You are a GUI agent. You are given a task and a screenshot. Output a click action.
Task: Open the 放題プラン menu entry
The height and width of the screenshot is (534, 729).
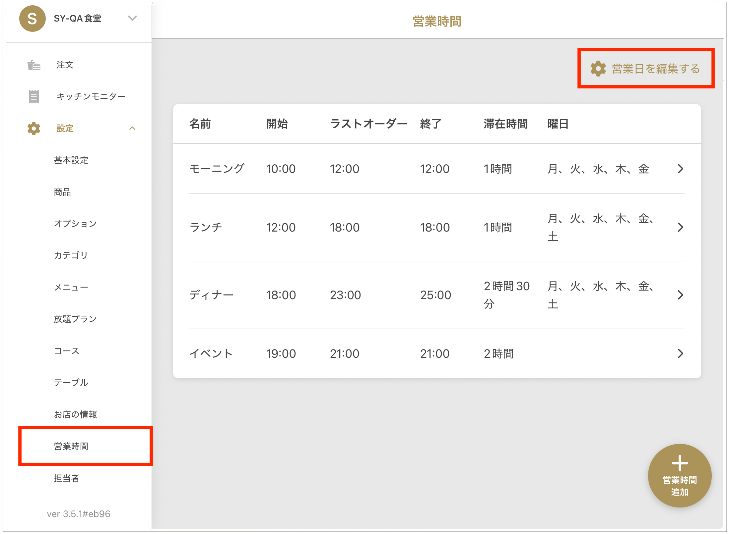tap(75, 319)
